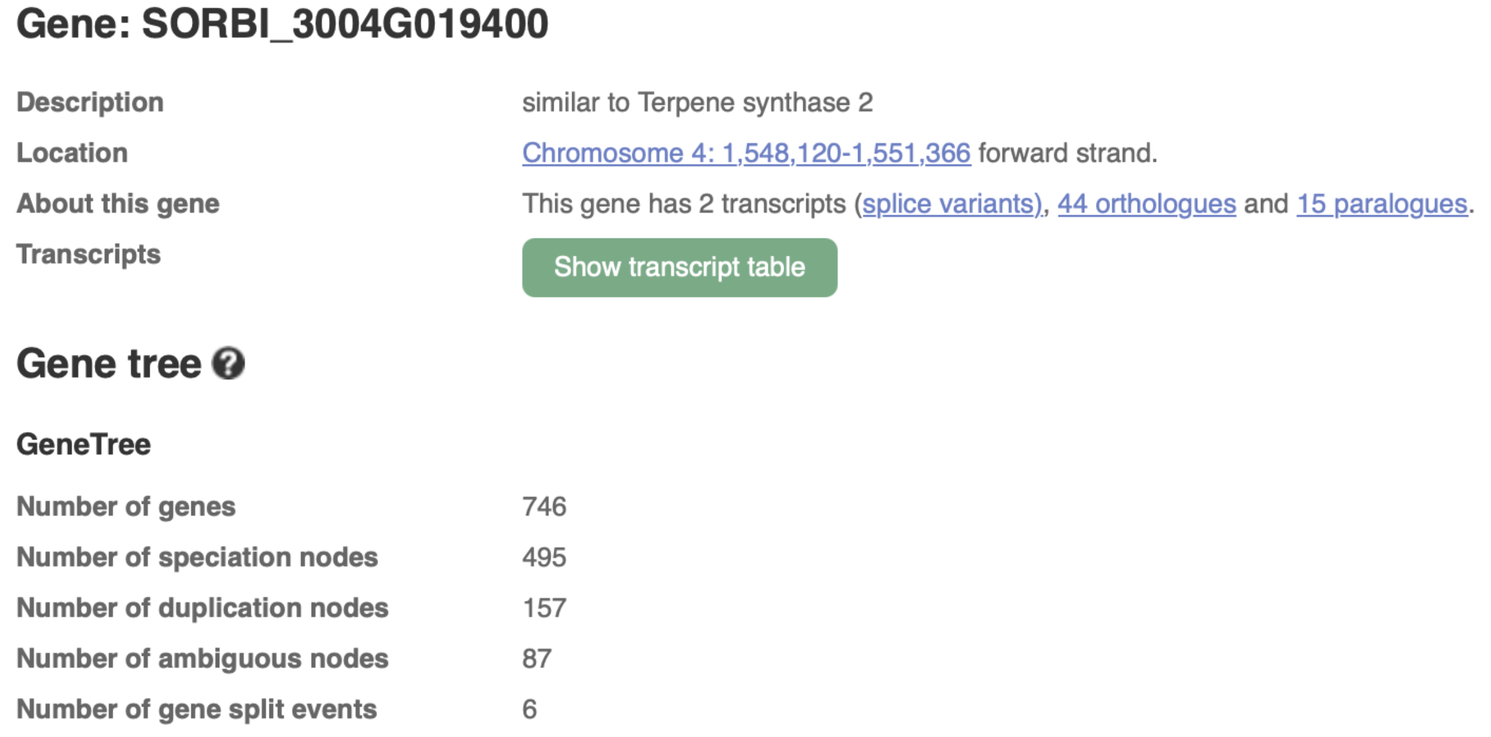Follow the splice variants link

pyautogui.click(x=952, y=204)
